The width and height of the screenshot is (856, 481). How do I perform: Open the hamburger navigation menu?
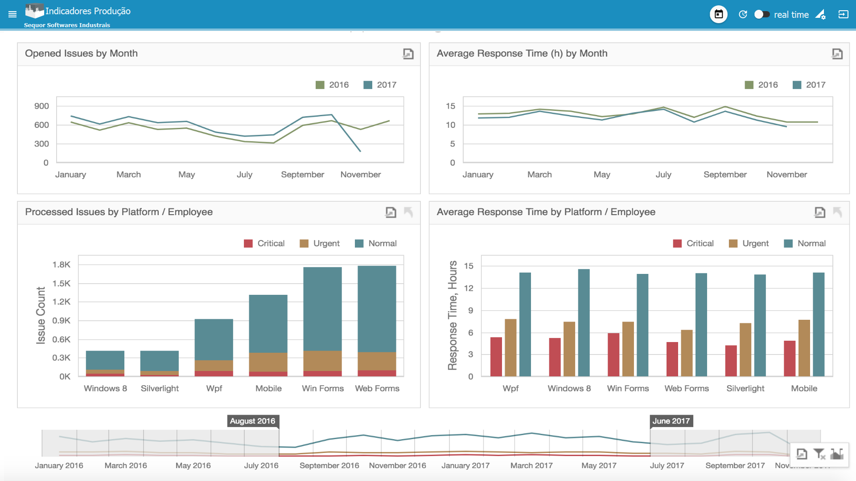12,14
